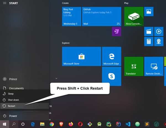Open the teal circular app in taskbar
Screen dimensions: 166x128
coord(157,124)
